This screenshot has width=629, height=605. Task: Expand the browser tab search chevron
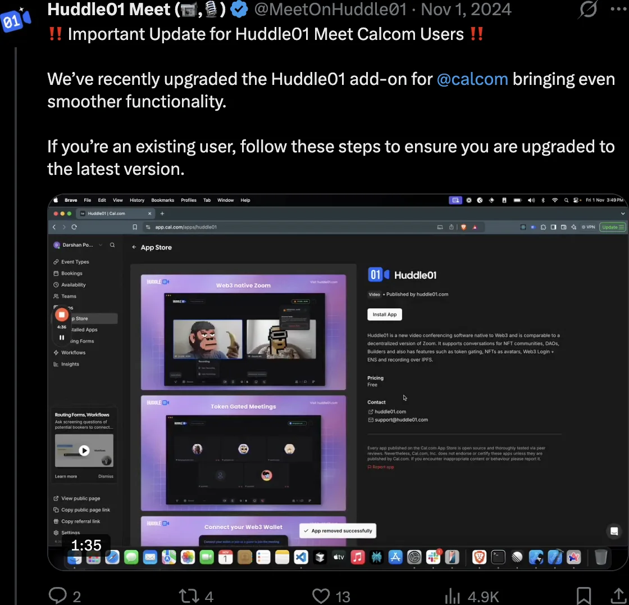623,213
